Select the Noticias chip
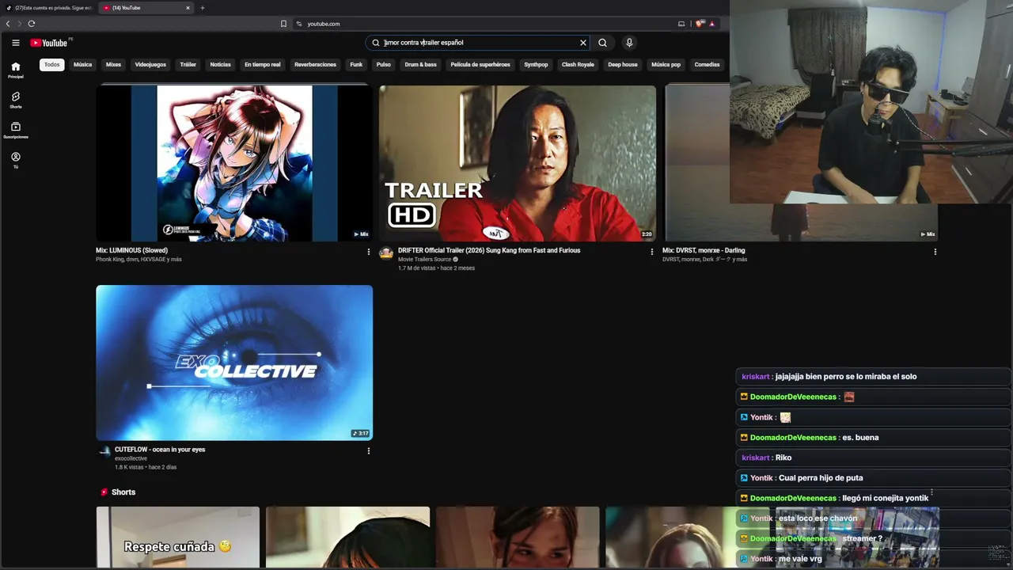 pos(221,65)
